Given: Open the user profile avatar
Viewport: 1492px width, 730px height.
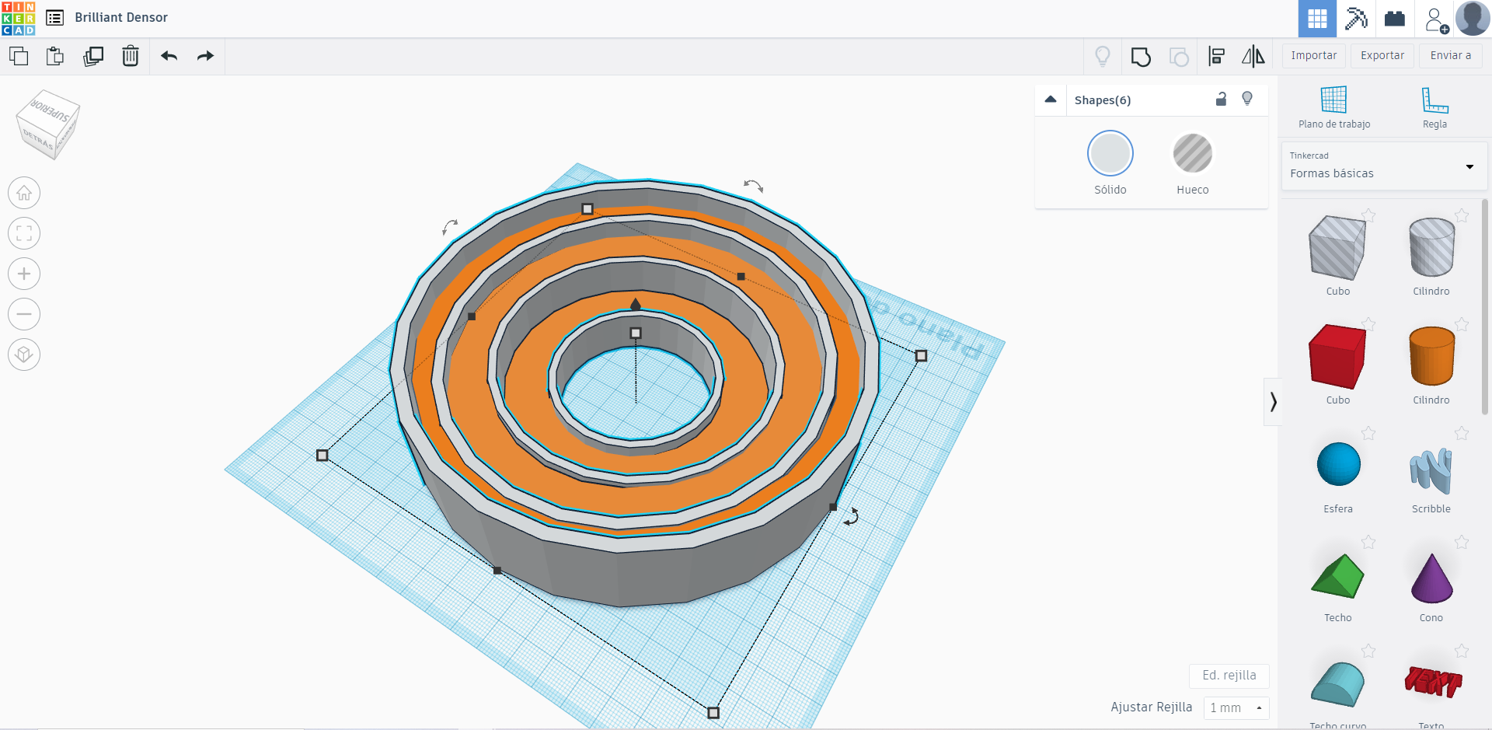Looking at the screenshot, I should pos(1473,18).
